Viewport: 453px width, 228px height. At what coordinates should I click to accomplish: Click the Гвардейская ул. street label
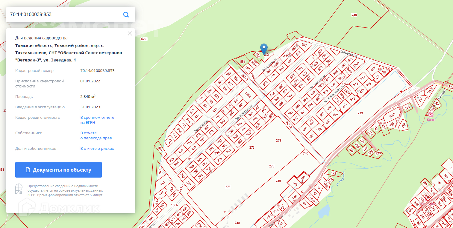[244, 113]
